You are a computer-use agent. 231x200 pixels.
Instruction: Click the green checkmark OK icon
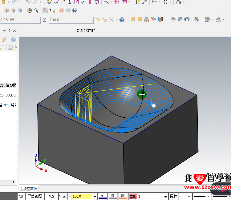coord(68,10)
